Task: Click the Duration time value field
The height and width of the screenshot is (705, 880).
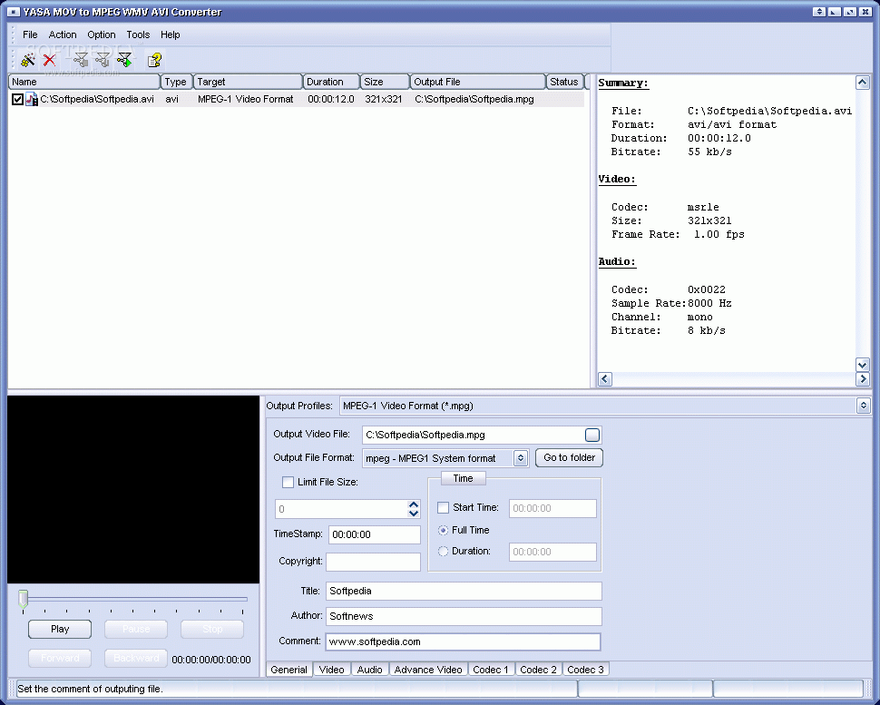Action: coord(552,552)
